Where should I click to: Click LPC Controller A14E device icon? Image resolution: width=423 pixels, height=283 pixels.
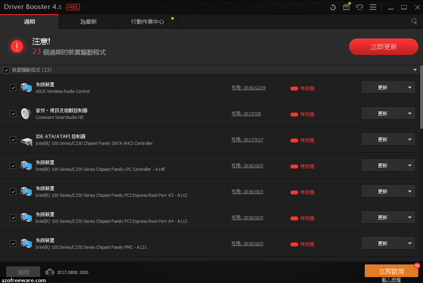26,166
